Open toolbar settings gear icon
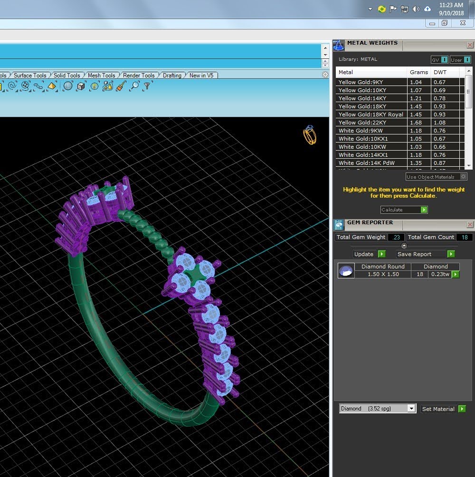Screen dimensions: 475x477 click(325, 75)
